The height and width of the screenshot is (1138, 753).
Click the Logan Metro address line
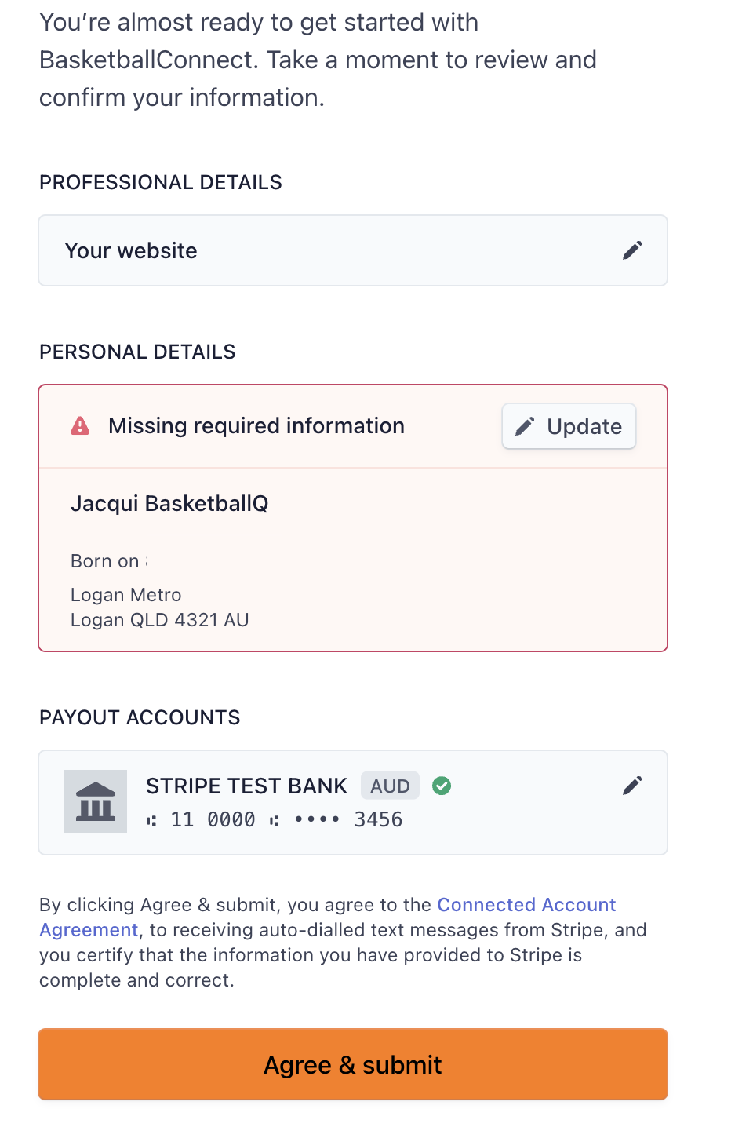pyautogui.click(x=126, y=595)
